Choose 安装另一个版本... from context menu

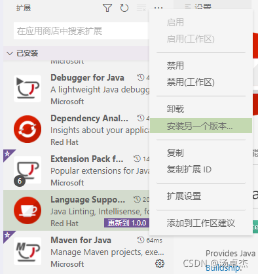coord(201,126)
